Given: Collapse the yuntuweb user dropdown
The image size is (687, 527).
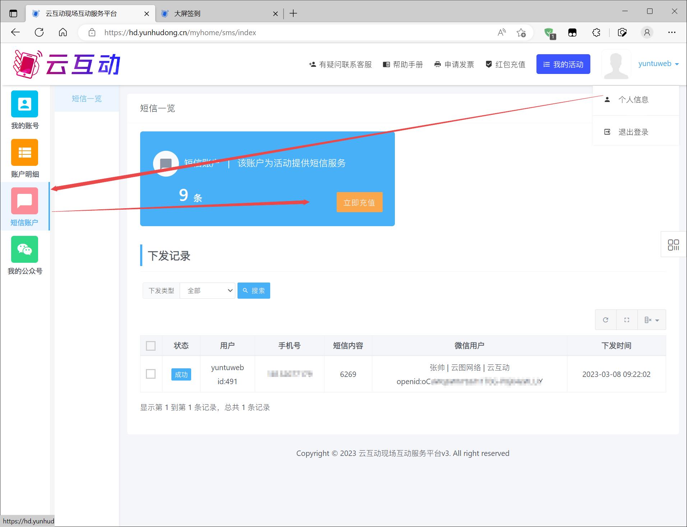Looking at the screenshot, I should coord(658,64).
